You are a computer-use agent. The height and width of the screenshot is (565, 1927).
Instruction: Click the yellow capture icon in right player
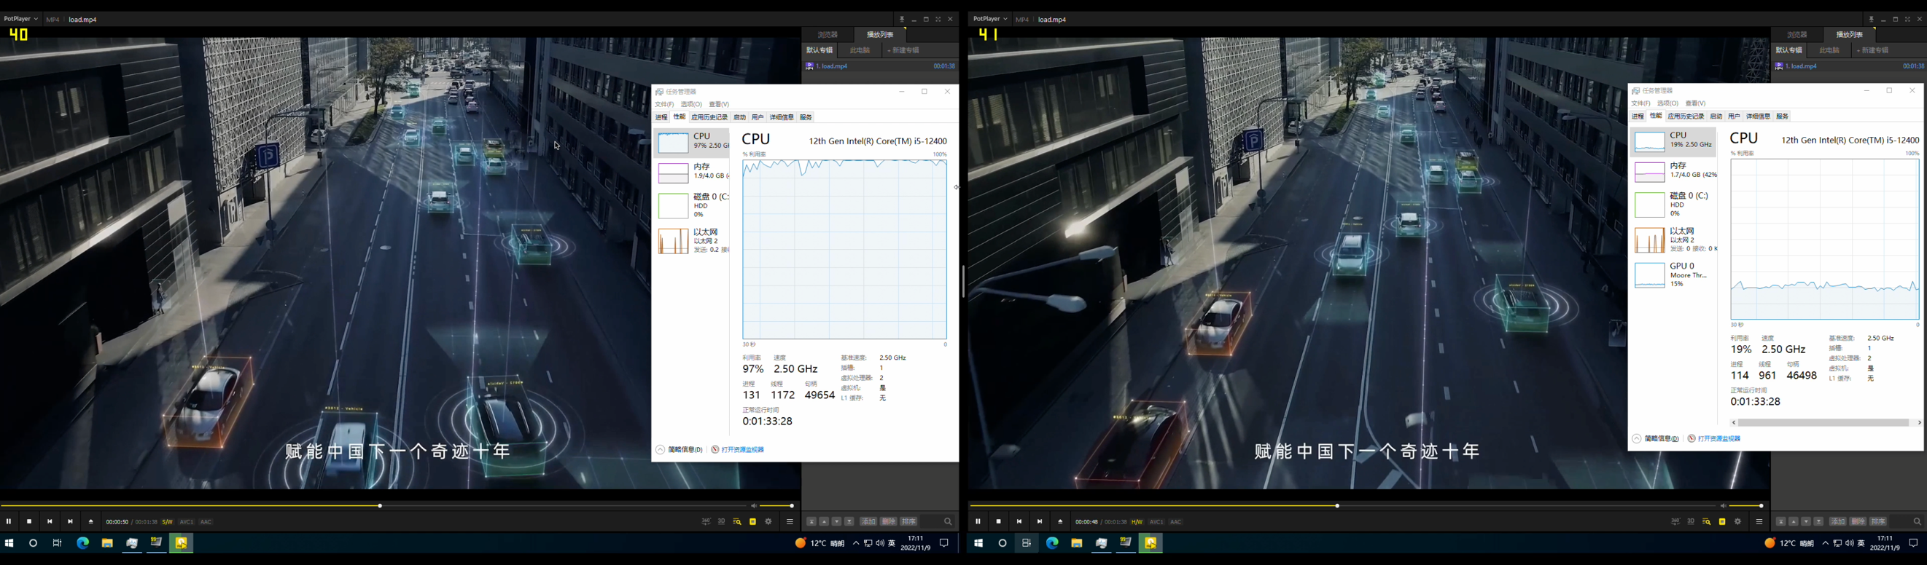[1722, 521]
